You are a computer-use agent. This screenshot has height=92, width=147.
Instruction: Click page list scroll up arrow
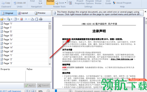[x=50, y=23]
